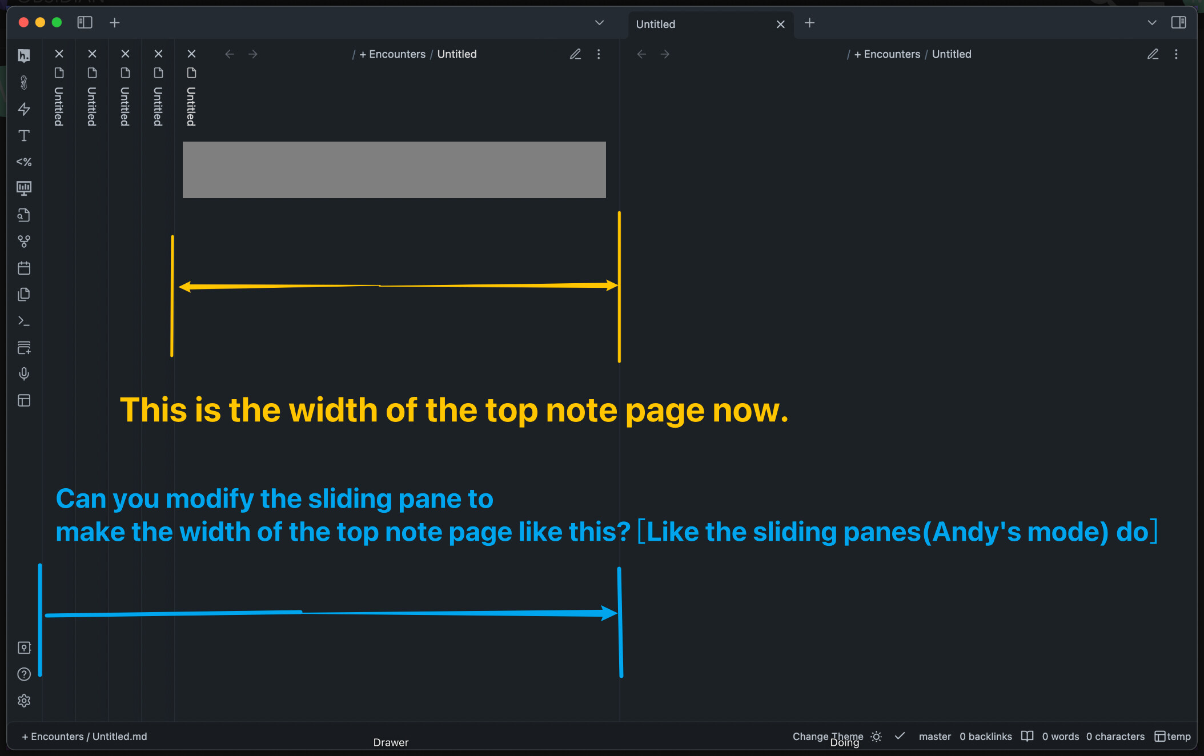Toggle the left sidebar collapse button
This screenshot has height=756, width=1204.
pos(85,22)
